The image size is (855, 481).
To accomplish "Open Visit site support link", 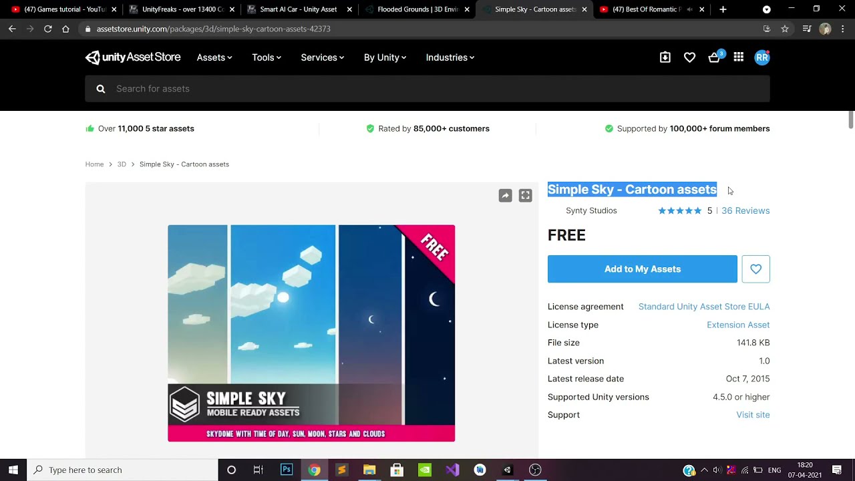I will (753, 415).
